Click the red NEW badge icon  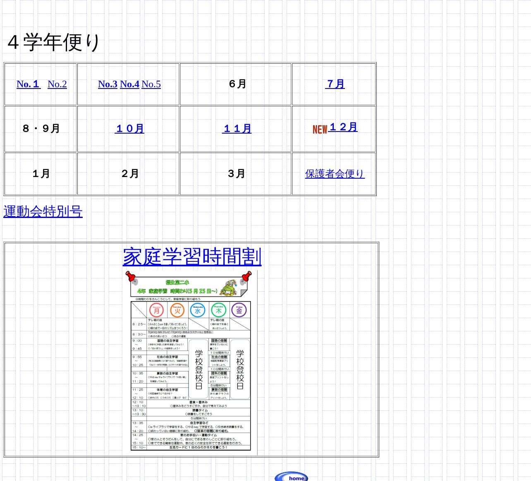(x=320, y=129)
